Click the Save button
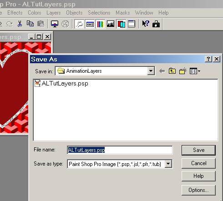The image size is (223, 201). coord(198,150)
